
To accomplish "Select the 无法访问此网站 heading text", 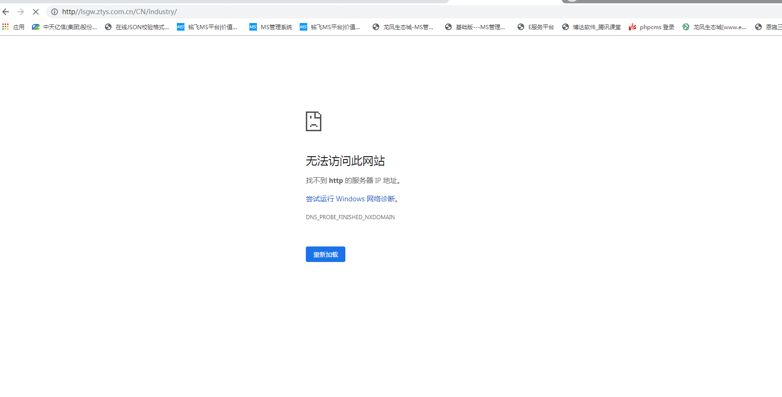I will click(345, 161).
